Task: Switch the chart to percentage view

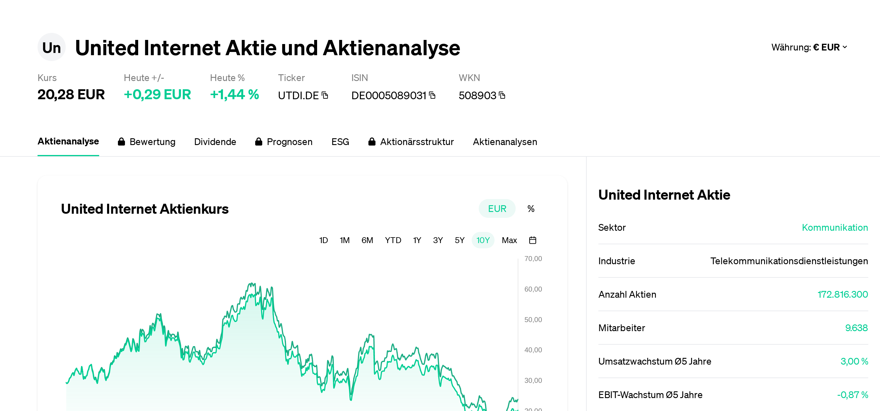Action: coord(531,208)
